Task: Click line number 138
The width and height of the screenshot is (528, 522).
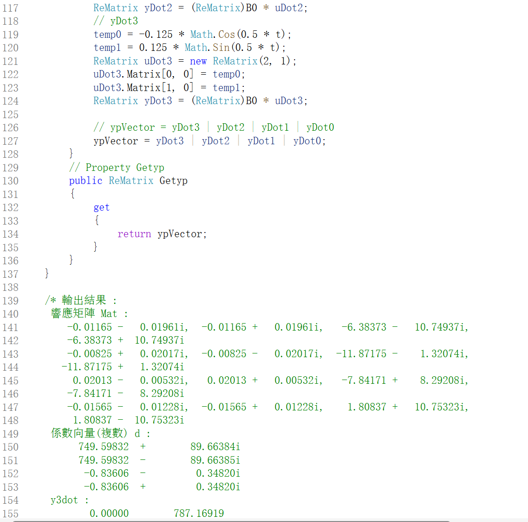Action: click(x=10, y=287)
